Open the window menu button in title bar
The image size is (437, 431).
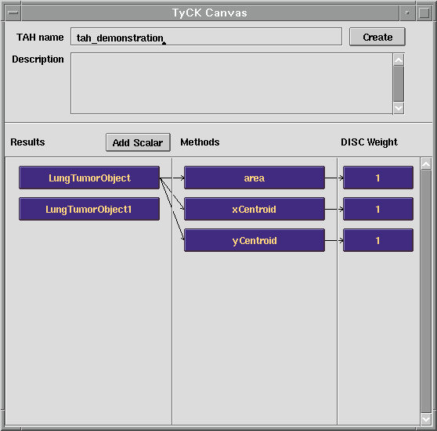pos(13,13)
